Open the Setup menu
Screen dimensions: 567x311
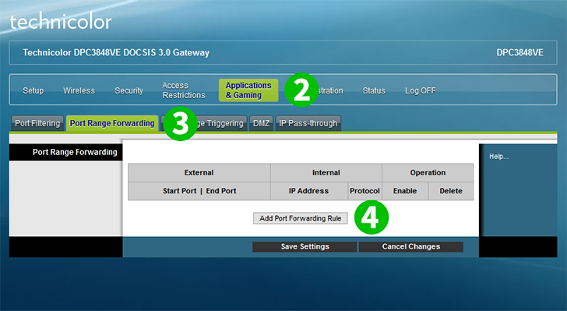[33, 90]
